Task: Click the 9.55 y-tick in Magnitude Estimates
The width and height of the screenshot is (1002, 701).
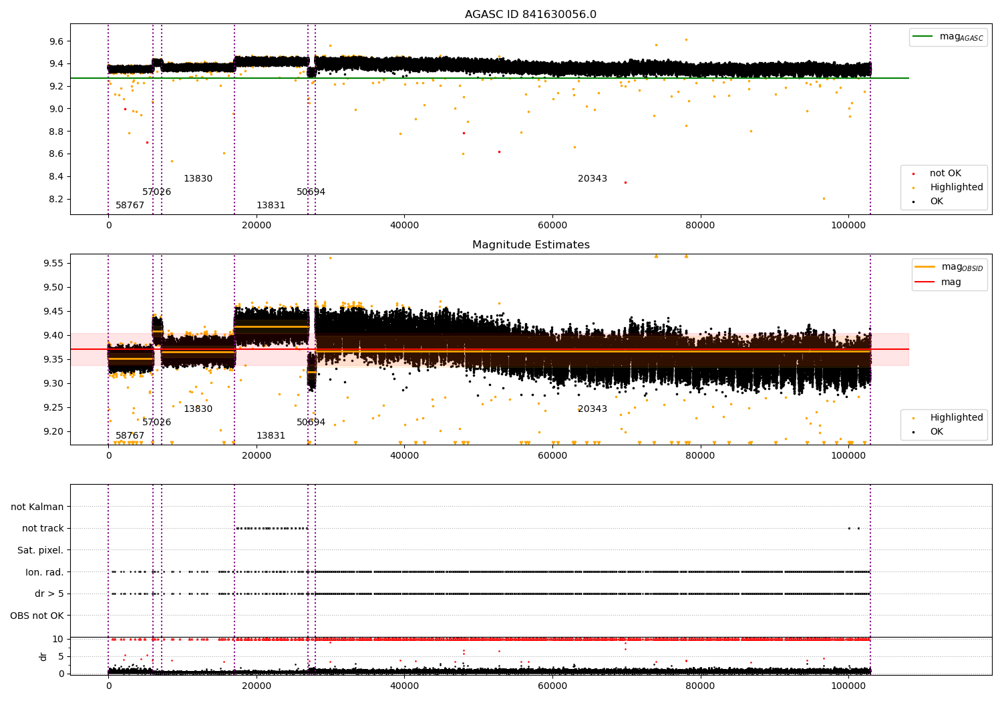Action: click(53, 263)
